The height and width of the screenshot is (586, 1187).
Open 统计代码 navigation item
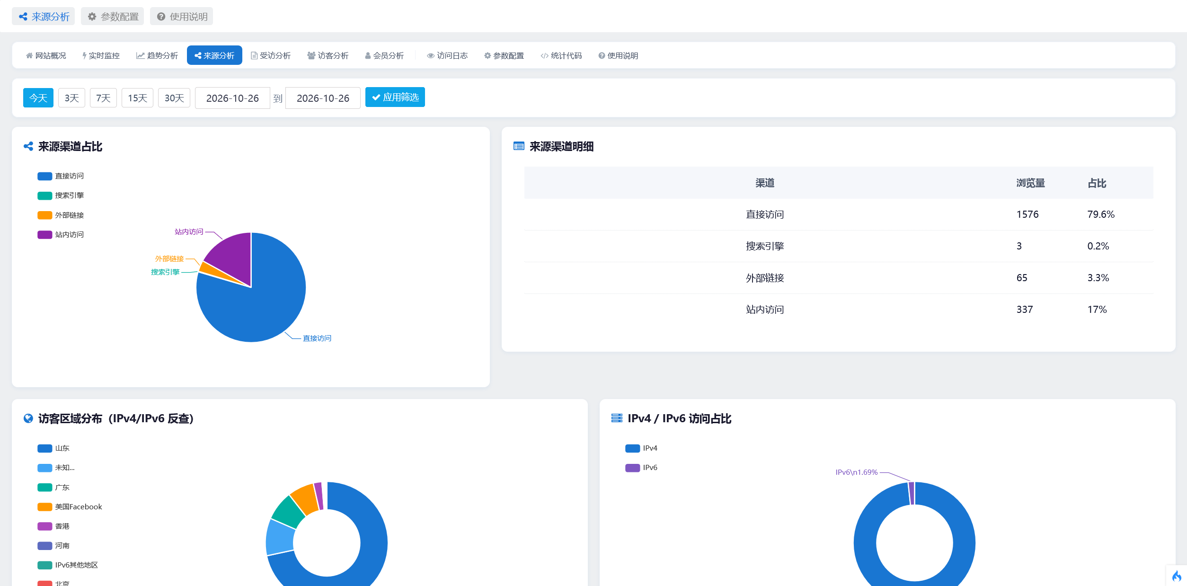point(561,55)
